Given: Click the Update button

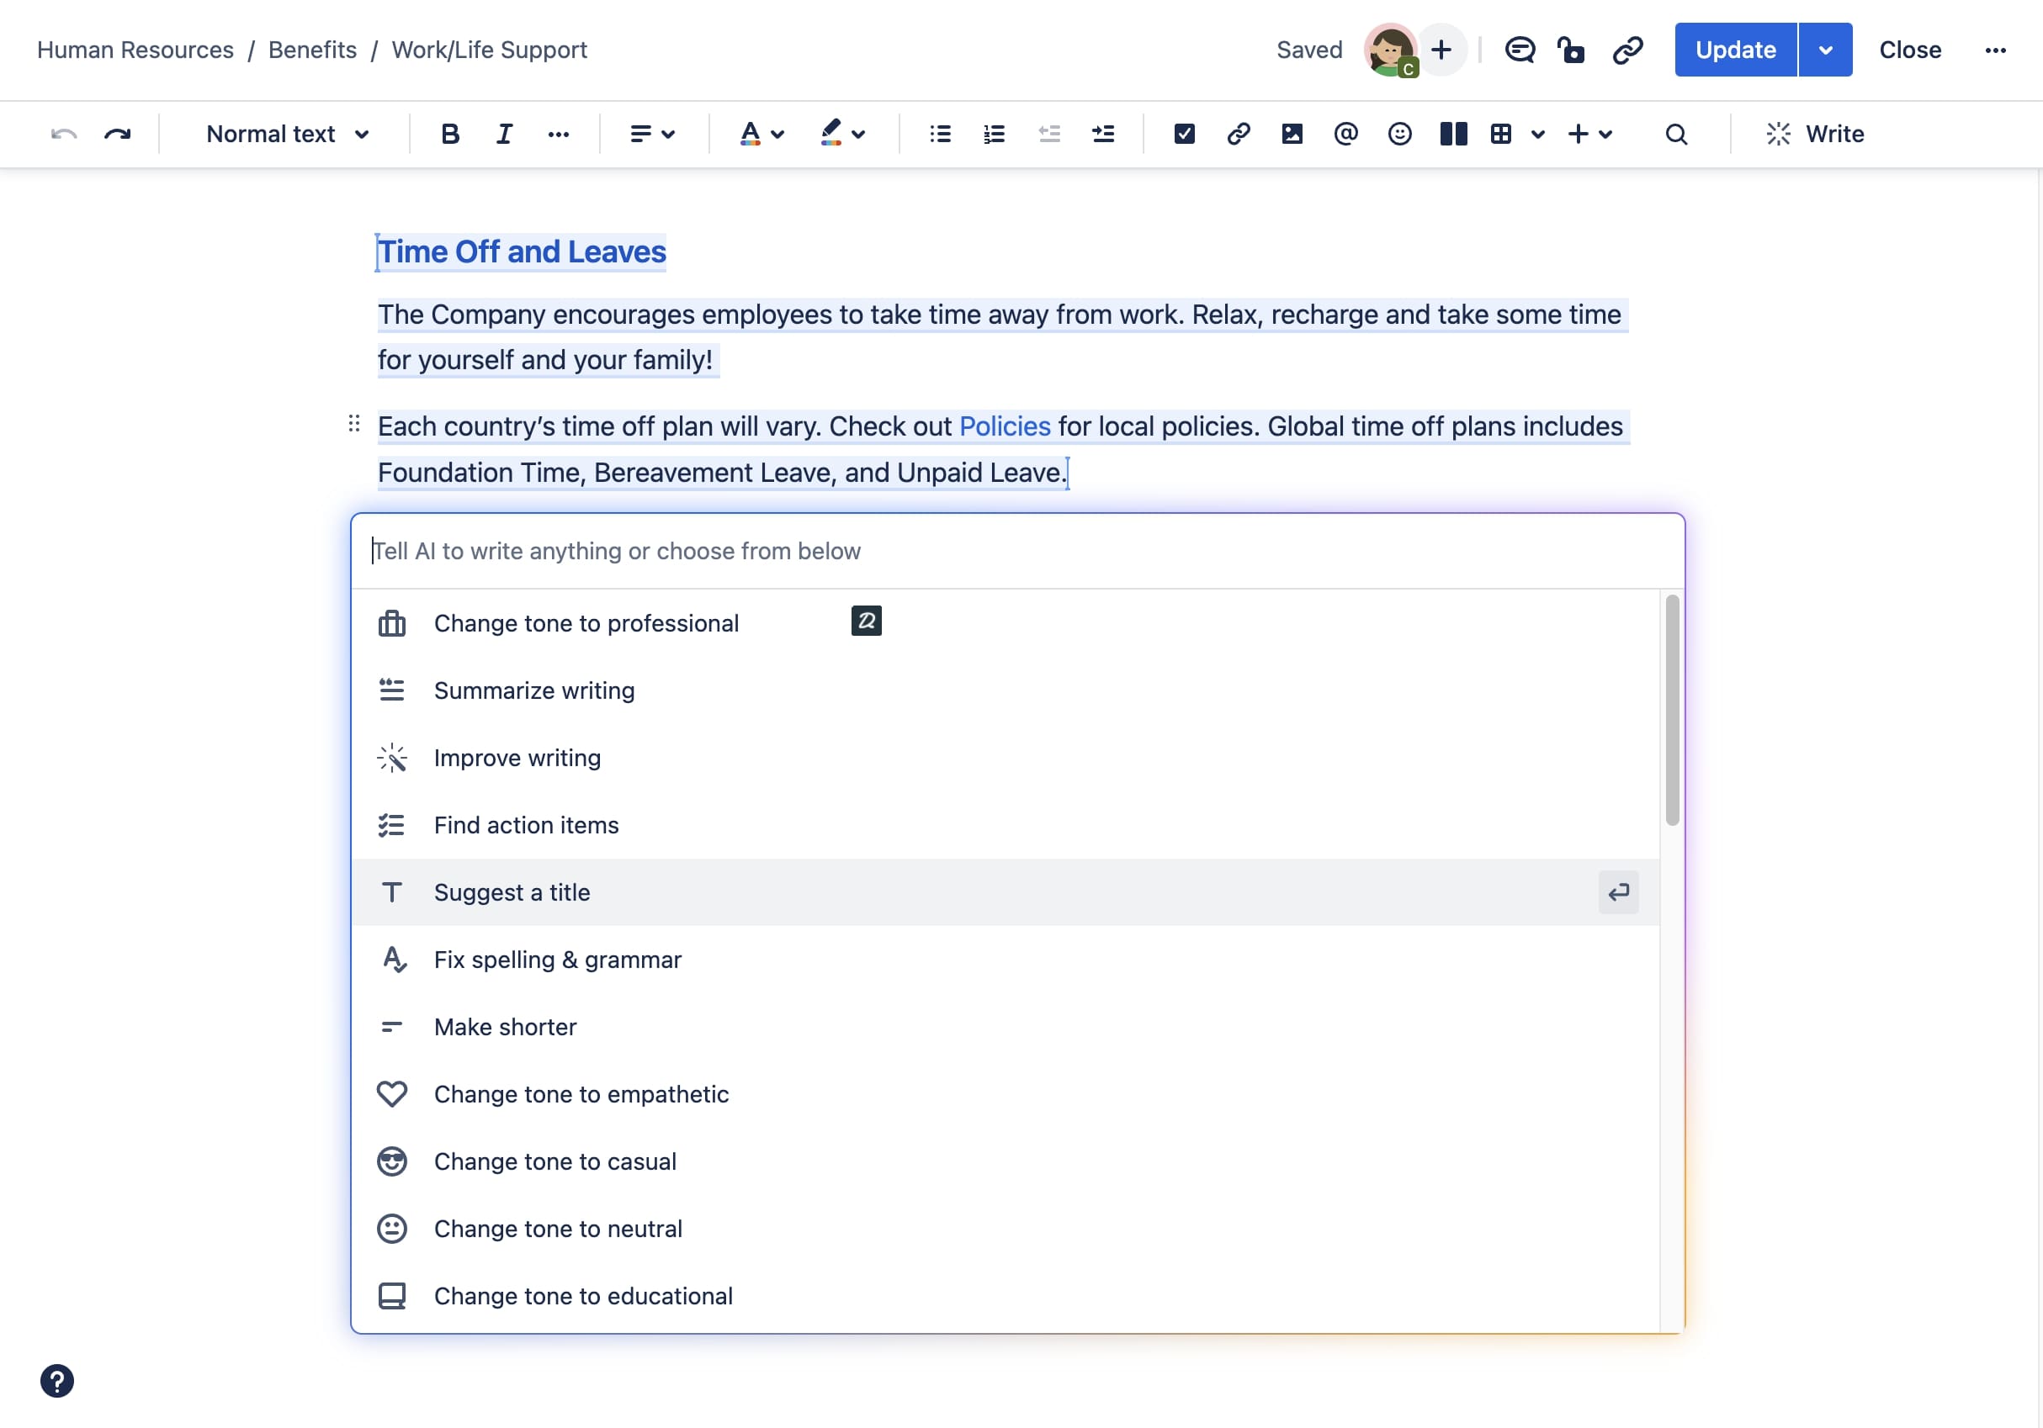Looking at the screenshot, I should coord(1735,50).
